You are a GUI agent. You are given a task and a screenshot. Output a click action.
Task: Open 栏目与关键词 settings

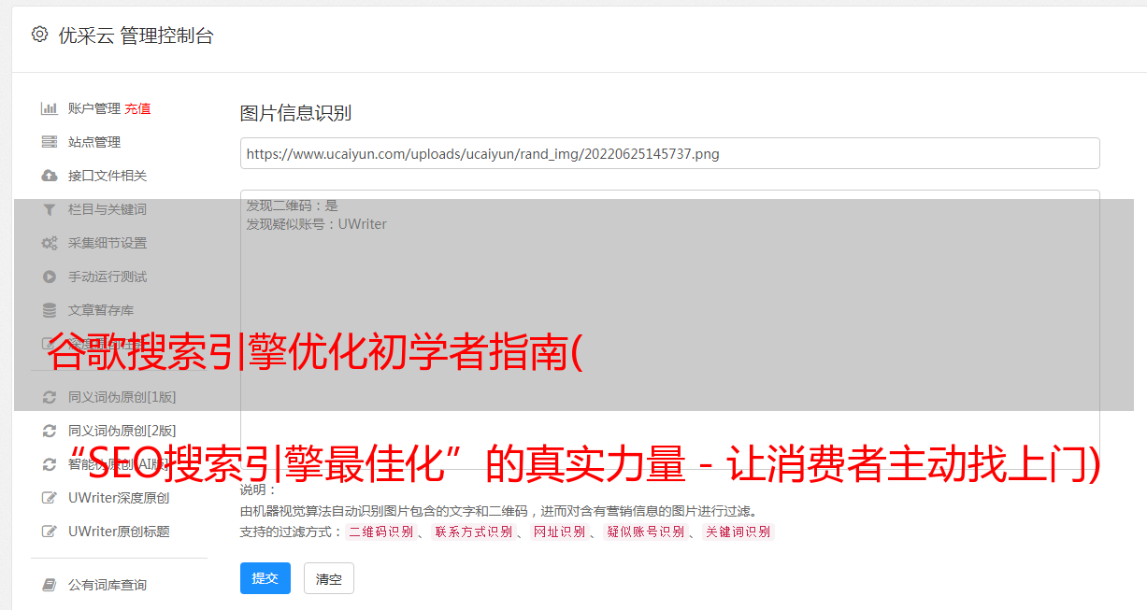pyautogui.click(x=108, y=209)
